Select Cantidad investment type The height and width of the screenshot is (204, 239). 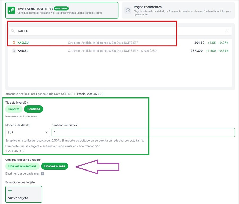point(34,109)
